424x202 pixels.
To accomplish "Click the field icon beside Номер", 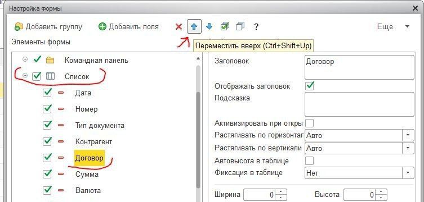I will coord(61,109).
